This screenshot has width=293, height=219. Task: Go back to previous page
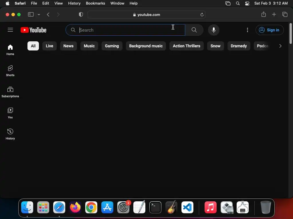pos(48,15)
